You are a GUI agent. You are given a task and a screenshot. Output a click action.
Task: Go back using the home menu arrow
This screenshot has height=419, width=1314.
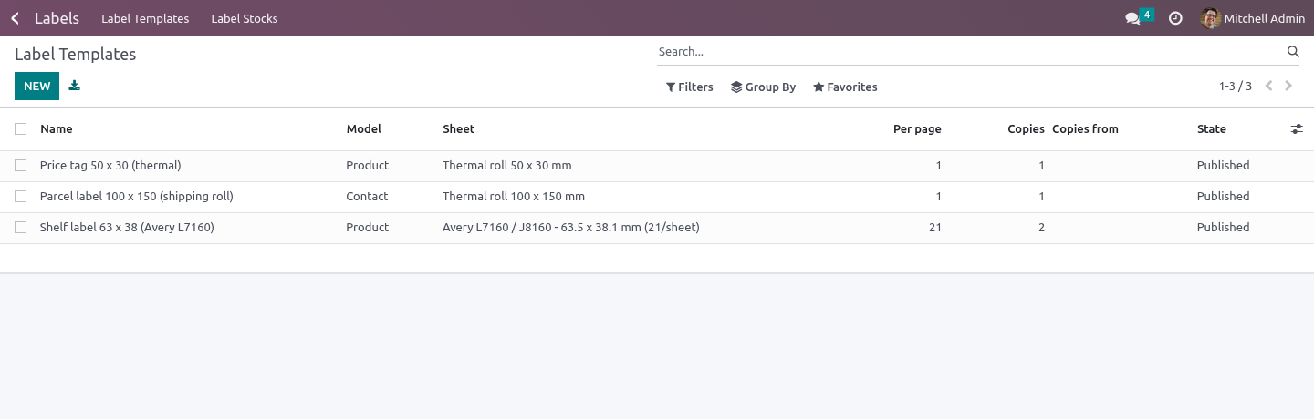pyautogui.click(x=15, y=18)
